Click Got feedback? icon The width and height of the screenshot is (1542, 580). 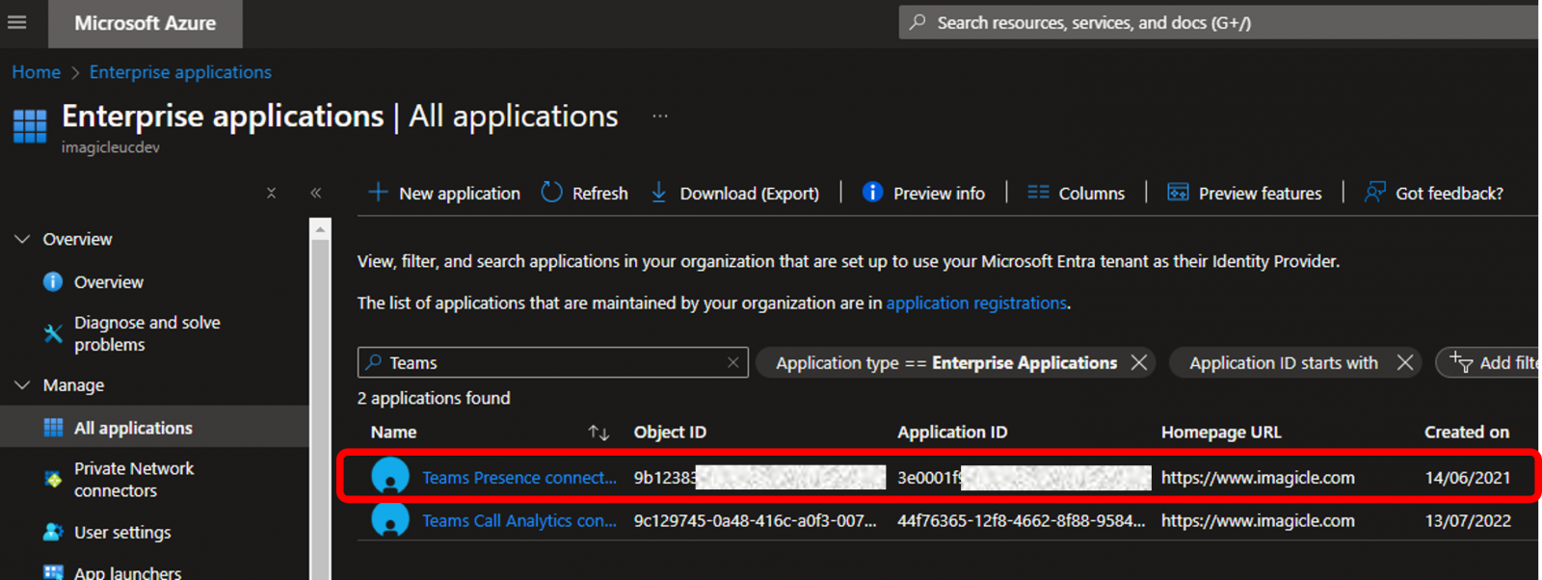click(x=1375, y=193)
